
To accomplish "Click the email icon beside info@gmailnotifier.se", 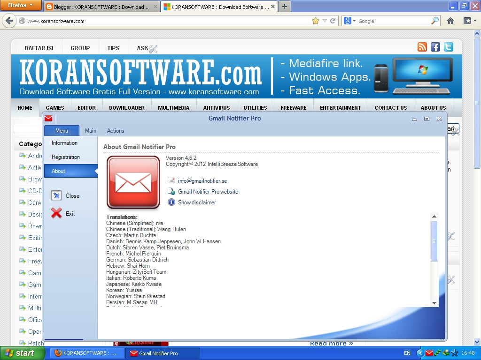I will (171, 180).
